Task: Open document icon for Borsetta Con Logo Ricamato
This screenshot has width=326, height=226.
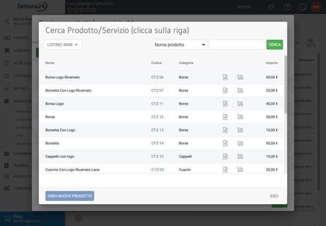Action: point(225,91)
